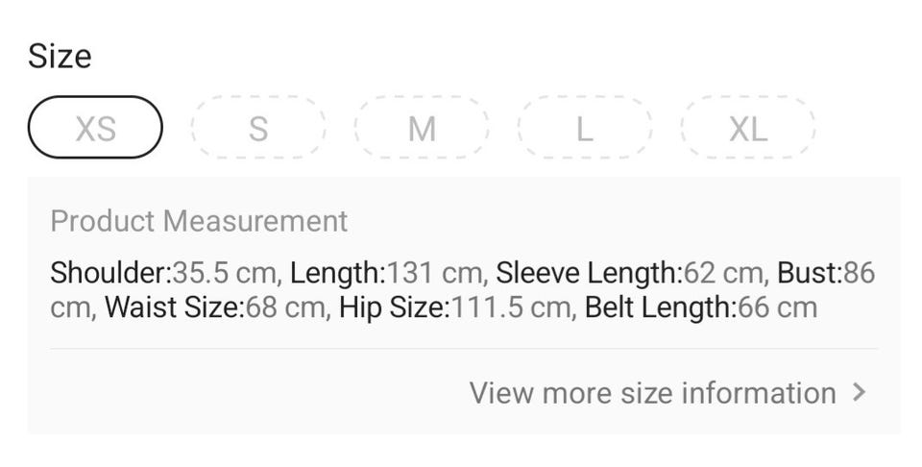
Task: Click the Belt Length label
Action: (659, 308)
